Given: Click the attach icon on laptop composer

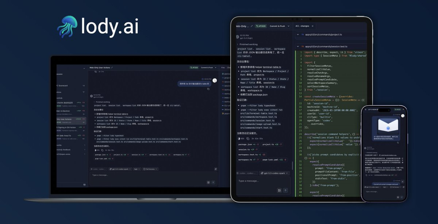Looking at the screenshot, I should point(208,182).
